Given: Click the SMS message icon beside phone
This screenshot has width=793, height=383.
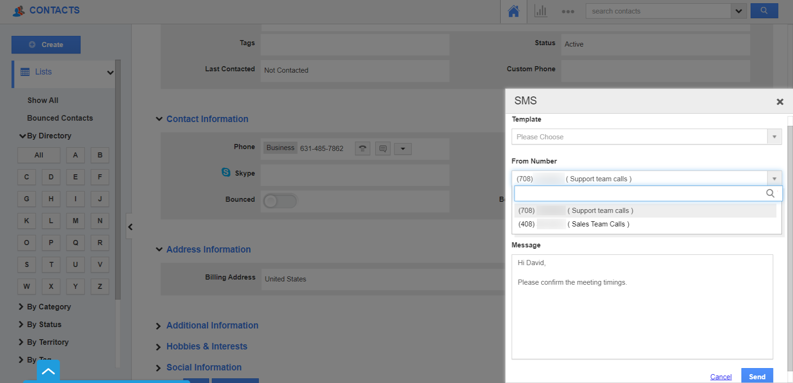Looking at the screenshot, I should [x=383, y=149].
